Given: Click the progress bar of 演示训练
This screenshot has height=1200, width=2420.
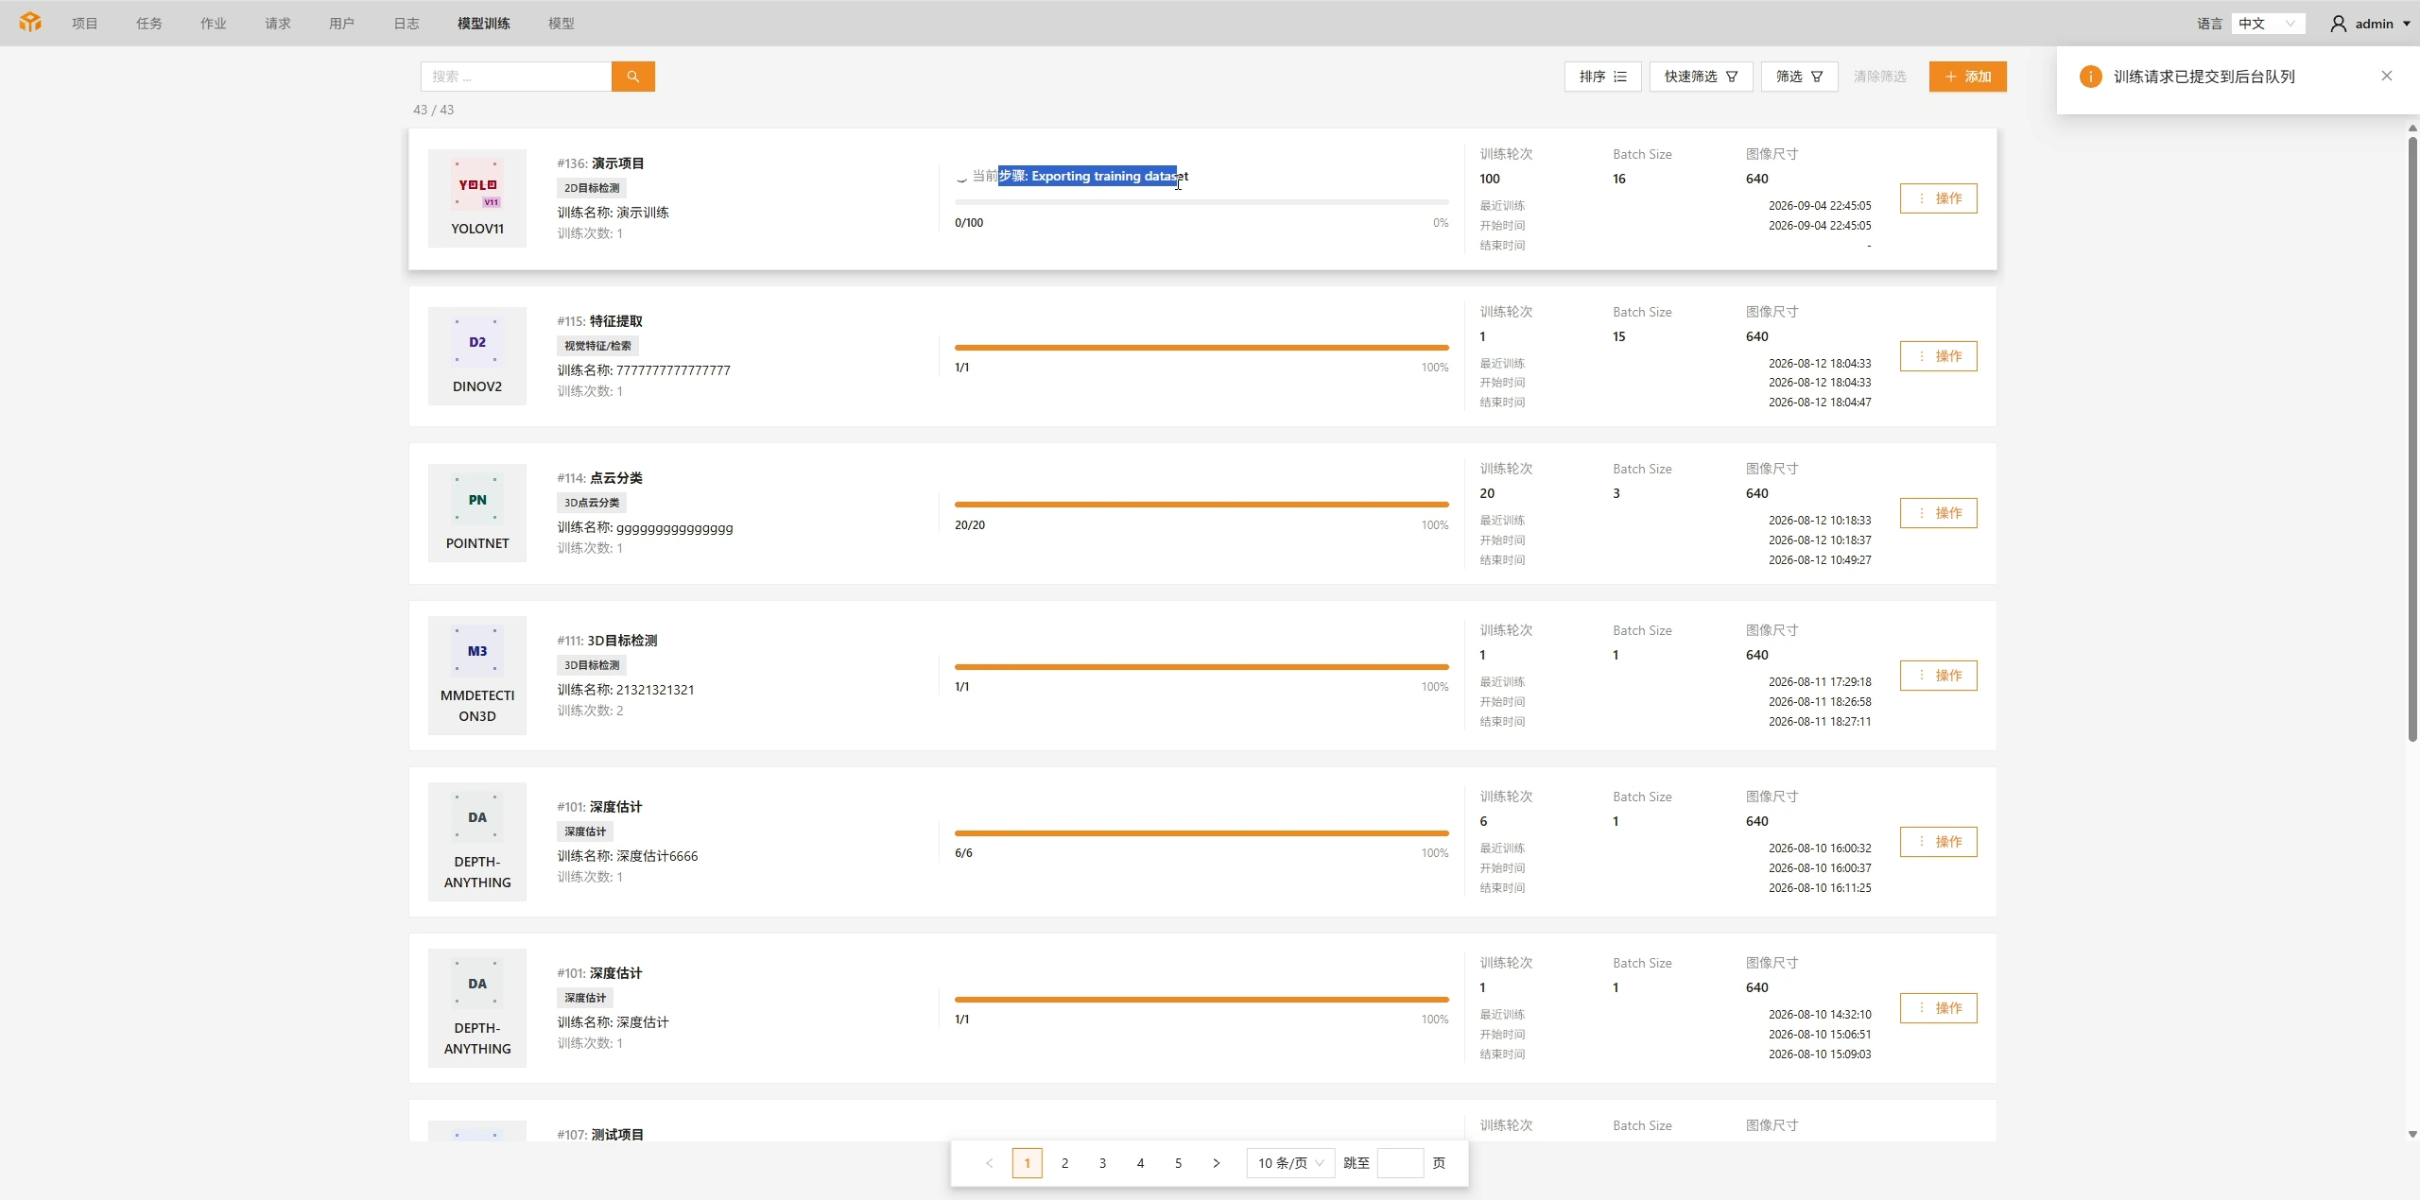Looking at the screenshot, I should pyautogui.click(x=1201, y=202).
